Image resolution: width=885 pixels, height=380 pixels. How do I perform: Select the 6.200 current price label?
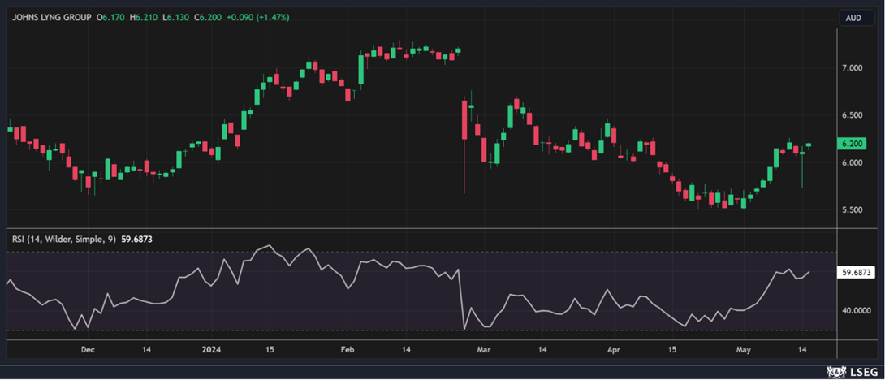coord(851,144)
